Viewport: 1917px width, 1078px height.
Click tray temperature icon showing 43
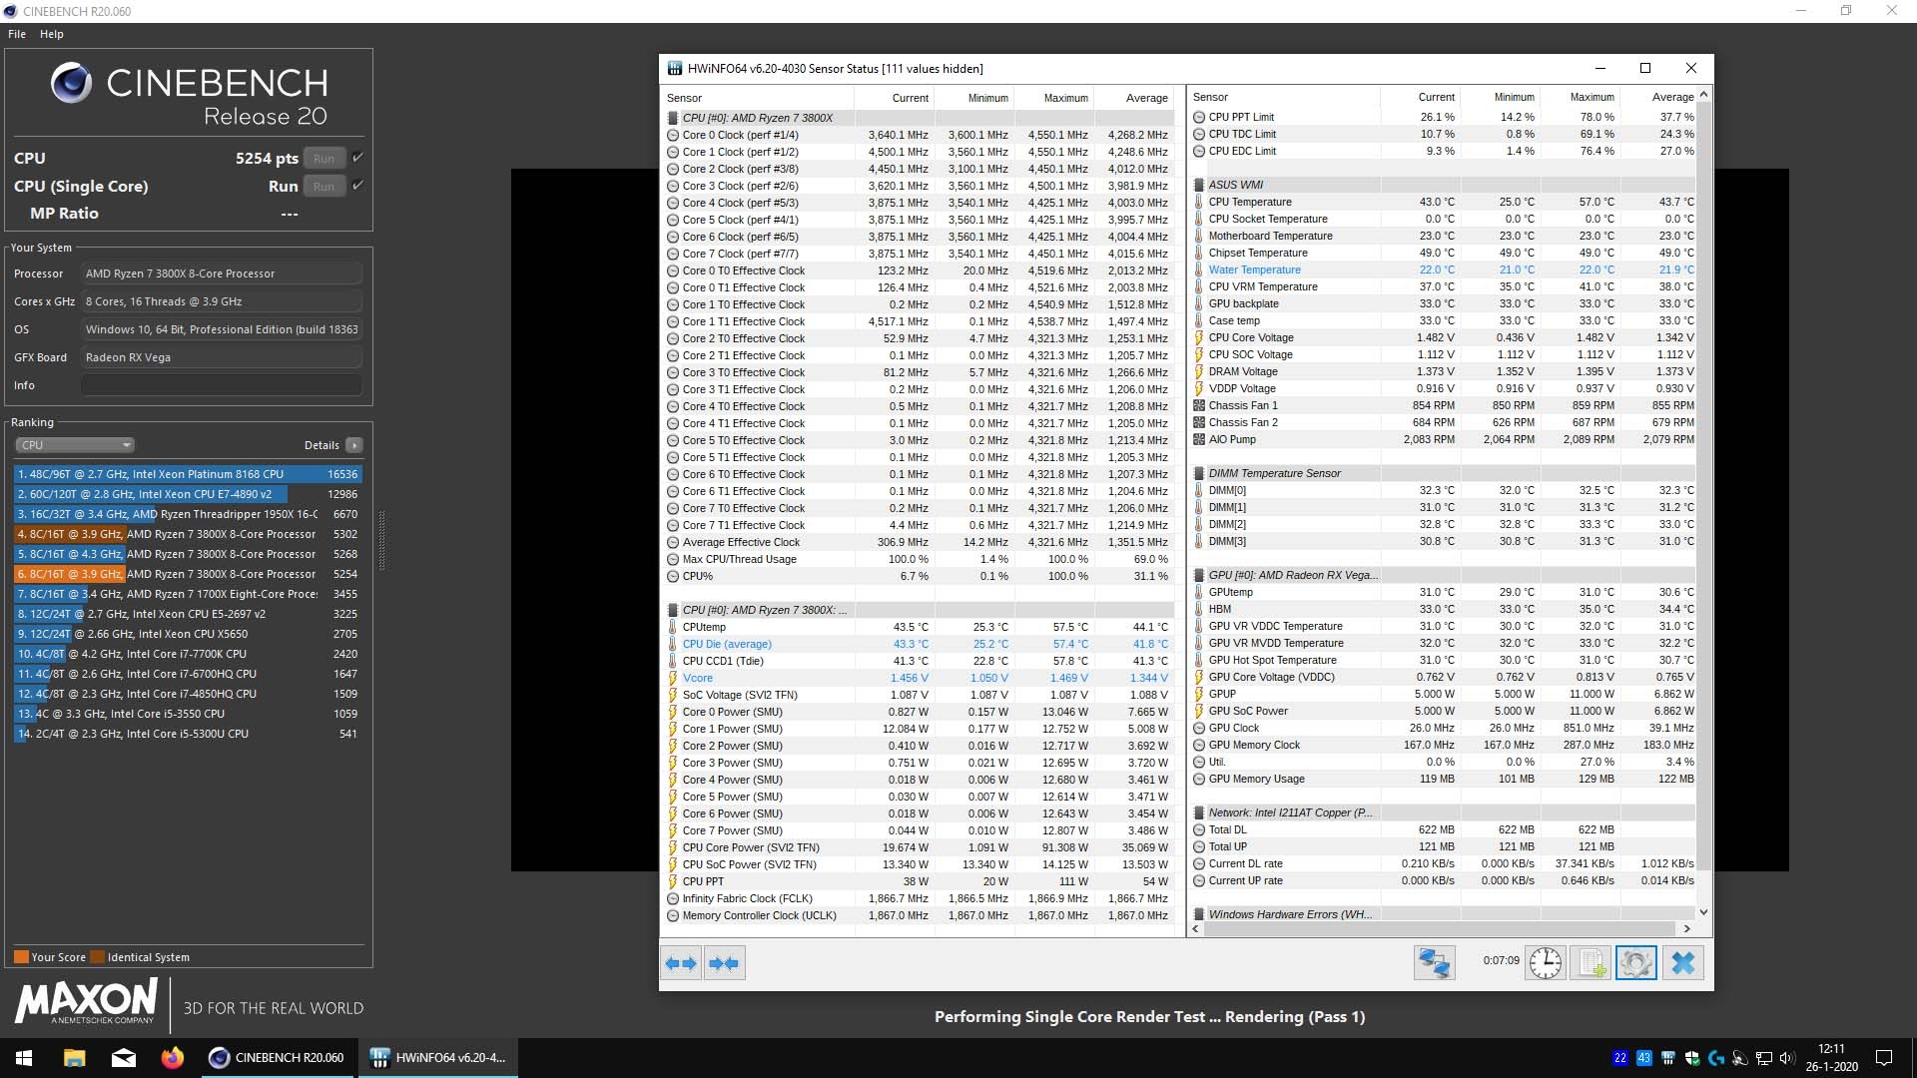1643,1058
